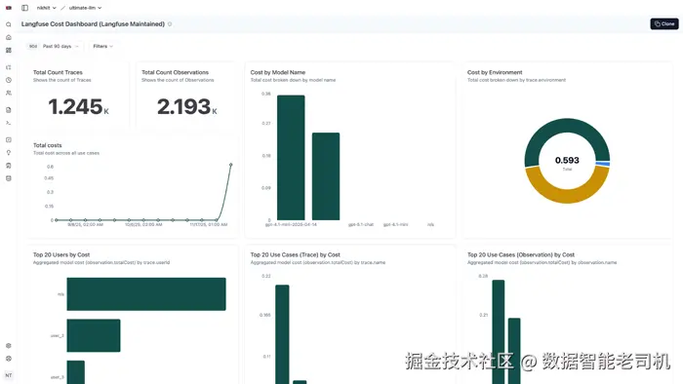Click the user_2 bar in Top Users chart
683x384 pixels.
click(94, 335)
